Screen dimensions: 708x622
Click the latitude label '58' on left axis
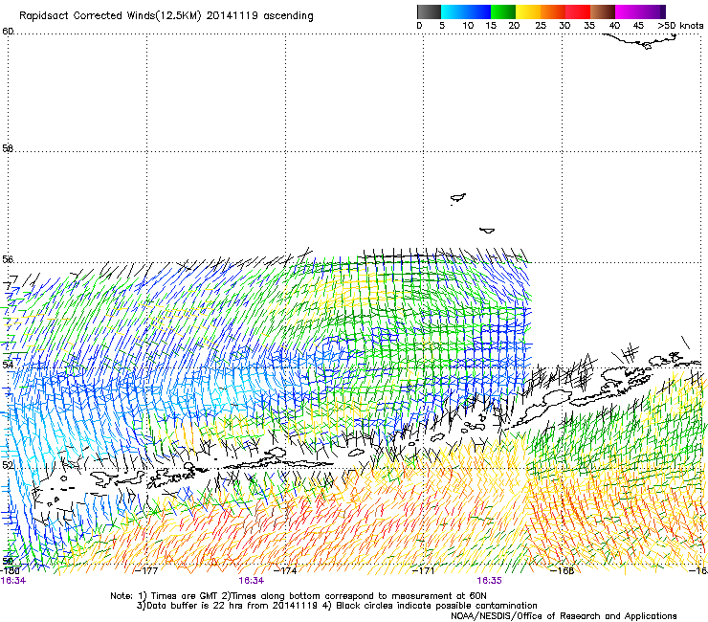click(8, 148)
